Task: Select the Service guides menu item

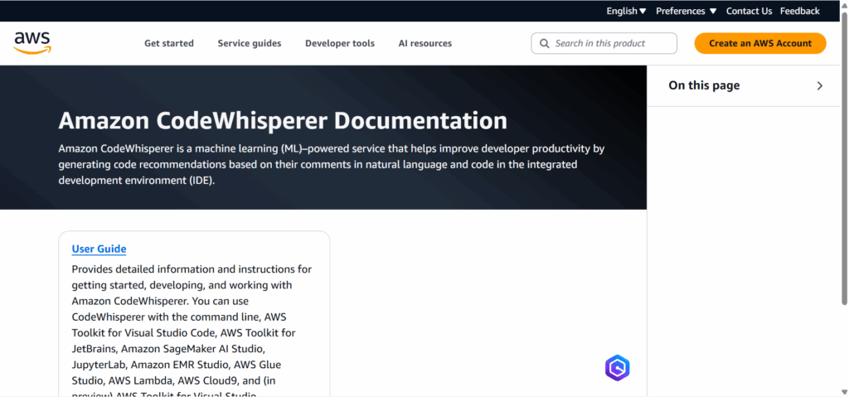Action: click(250, 43)
